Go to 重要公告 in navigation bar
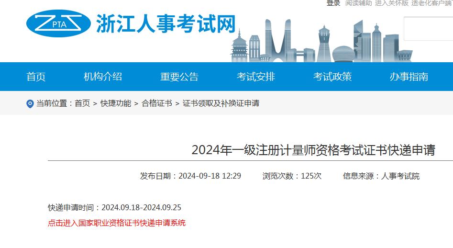Viewport: 453px width, 248px height. (179, 77)
